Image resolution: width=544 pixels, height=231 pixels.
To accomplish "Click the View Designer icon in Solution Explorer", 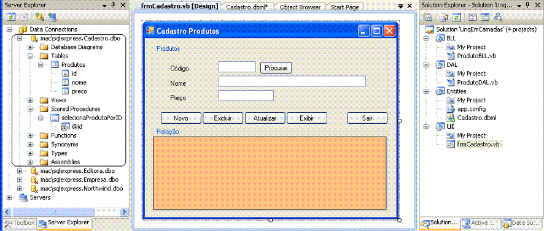I will [x=484, y=17].
